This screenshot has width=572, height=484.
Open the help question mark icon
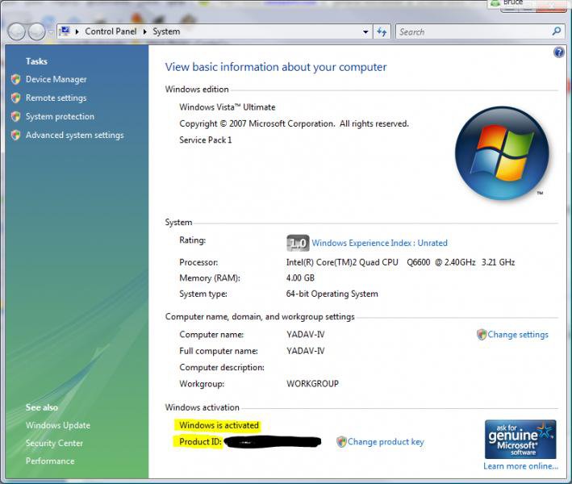[x=558, y=52]
